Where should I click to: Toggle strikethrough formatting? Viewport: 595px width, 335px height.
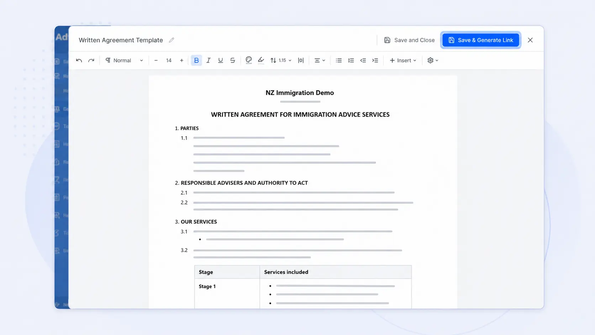point(233,61)
